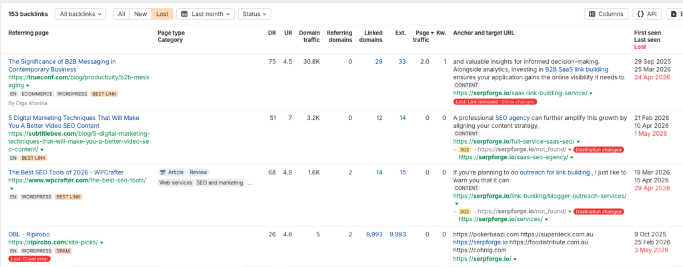Open the All backlinks dropdown
This screenshot has width=683, height=267.
[x=81, y=14]
